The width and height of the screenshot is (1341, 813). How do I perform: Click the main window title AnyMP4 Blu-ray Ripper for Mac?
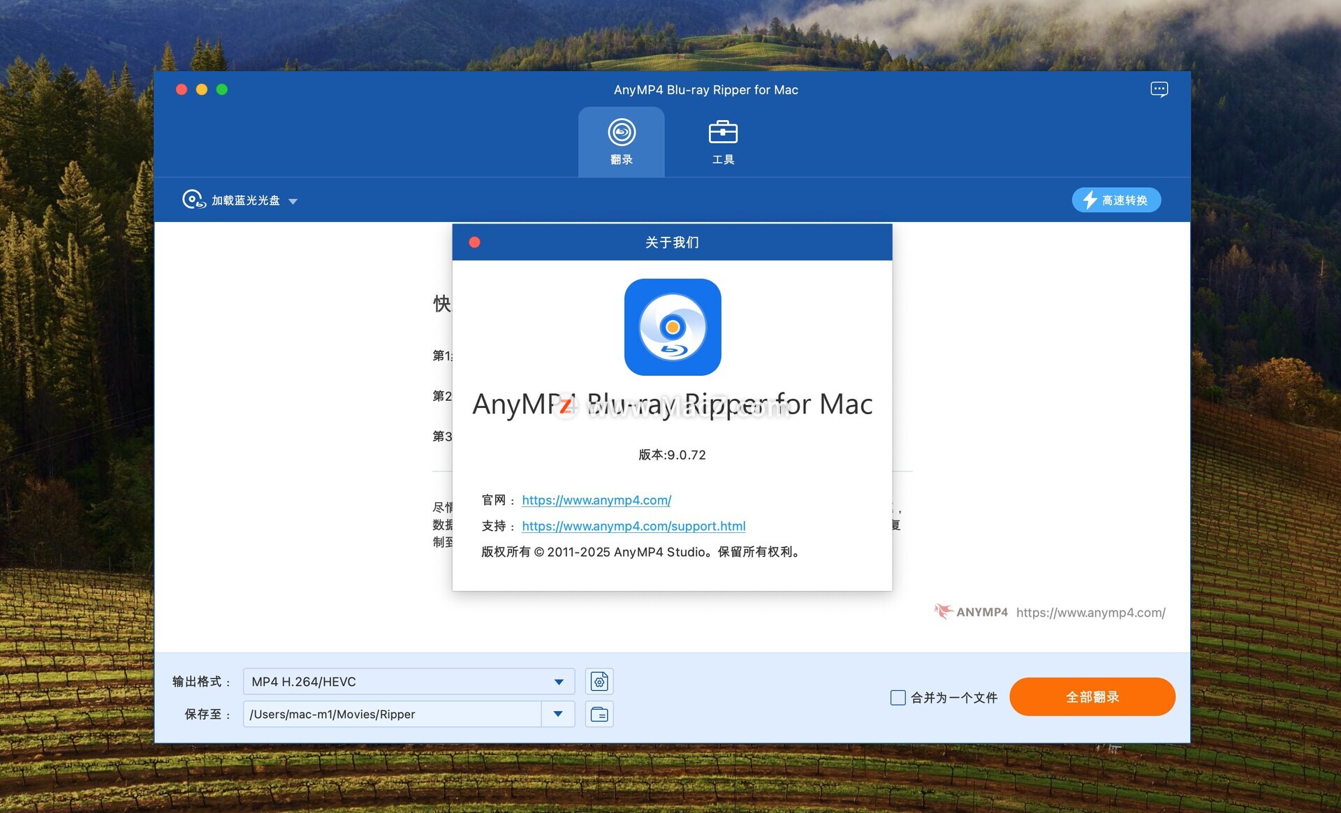pyautogui.click(x=705, y=89)
